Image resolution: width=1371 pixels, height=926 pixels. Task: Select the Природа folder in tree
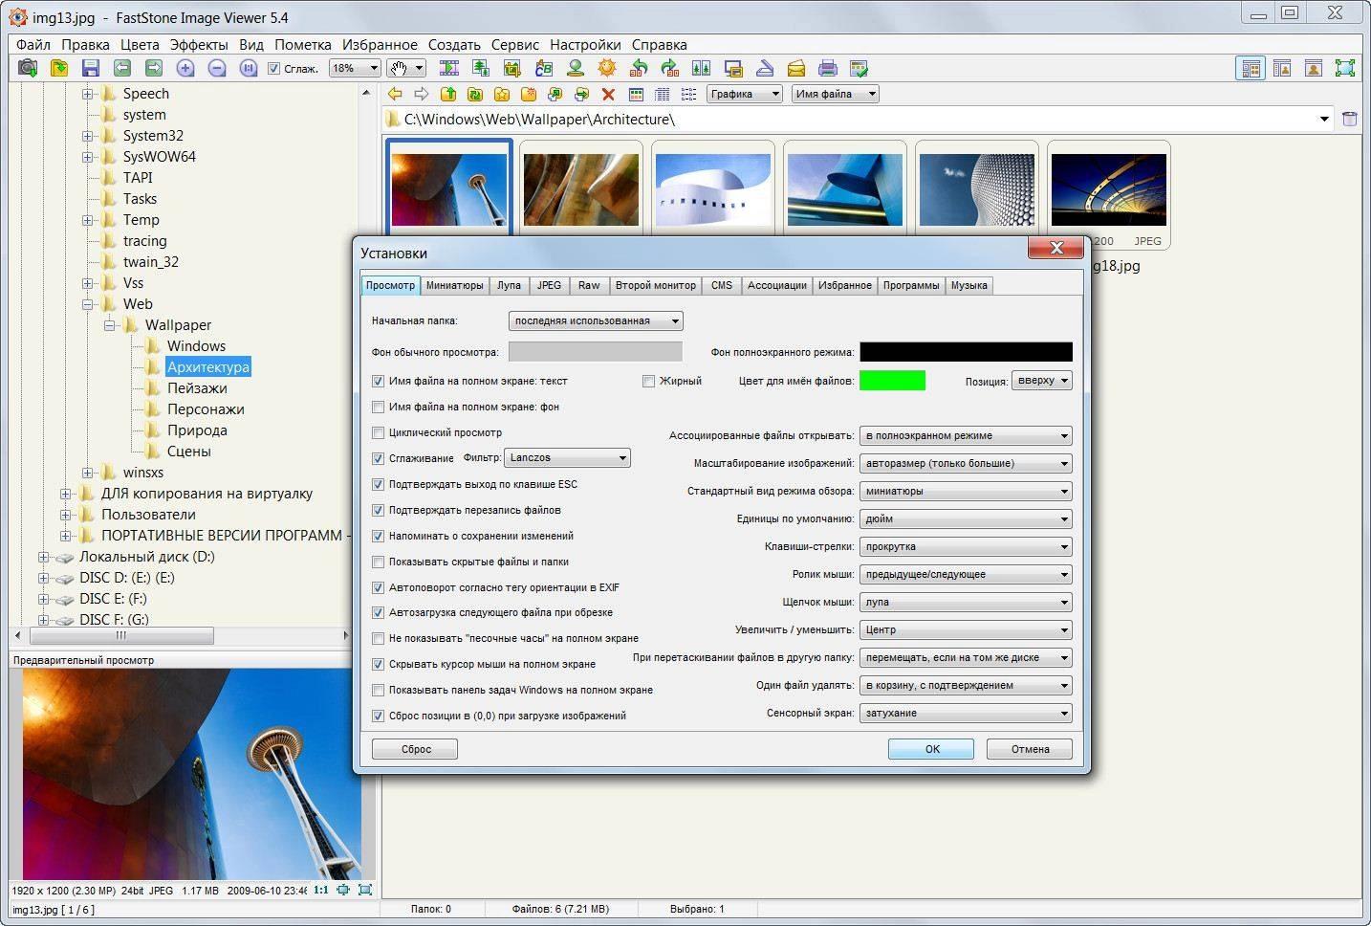click(x=197, y=430)
